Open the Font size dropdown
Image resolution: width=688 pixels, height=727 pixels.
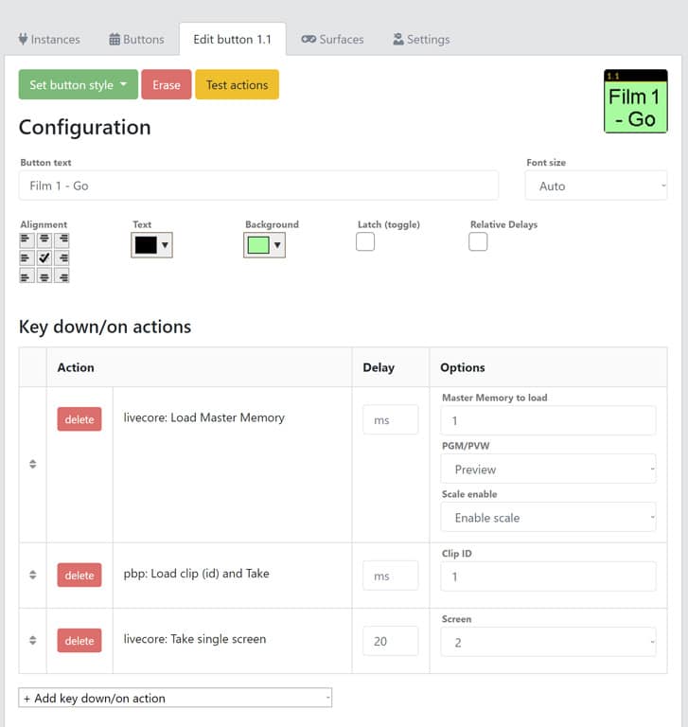point(596,186)
